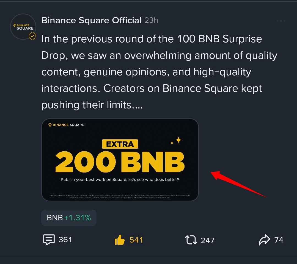Click the 74 shares count
Viewport: 297px width, 264px height.
click(x=279, y=240)
